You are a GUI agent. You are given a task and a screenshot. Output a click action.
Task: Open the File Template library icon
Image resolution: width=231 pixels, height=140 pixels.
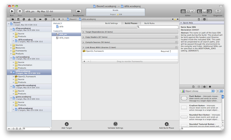(x=194, y=87)
